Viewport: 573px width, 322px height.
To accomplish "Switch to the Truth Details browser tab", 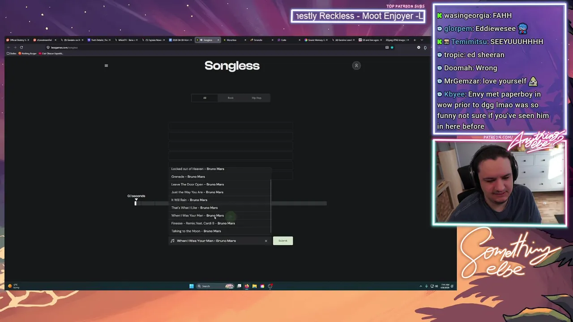I will (x=99, y=40).
